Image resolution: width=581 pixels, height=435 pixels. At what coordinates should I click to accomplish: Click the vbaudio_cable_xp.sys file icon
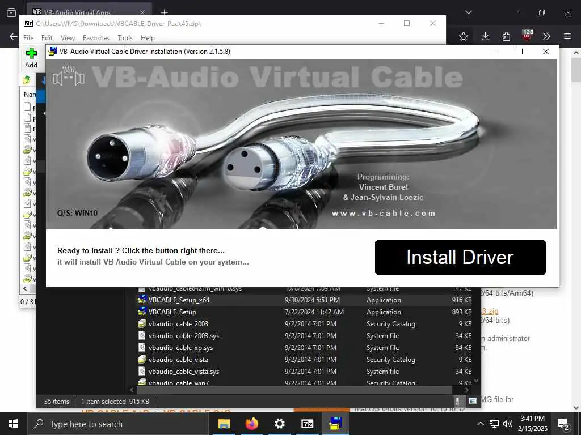[x=142, y=347]
